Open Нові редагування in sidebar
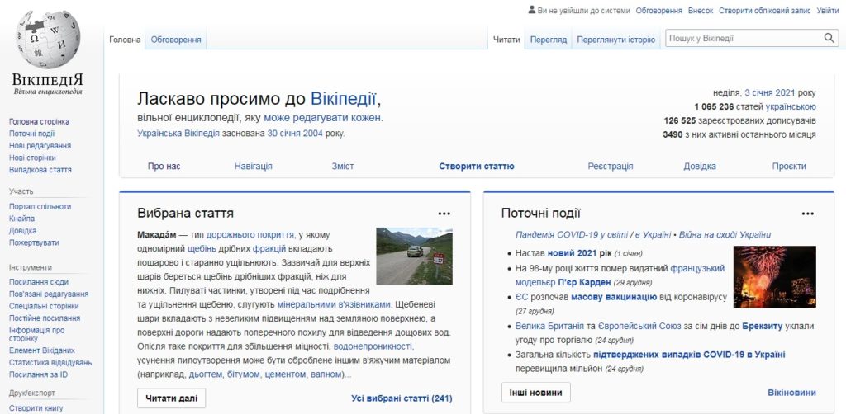 tap(40, 146)
